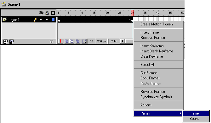Click current frame number 30 field
This screenshot has width=211, height=123.
pos(91,41)
